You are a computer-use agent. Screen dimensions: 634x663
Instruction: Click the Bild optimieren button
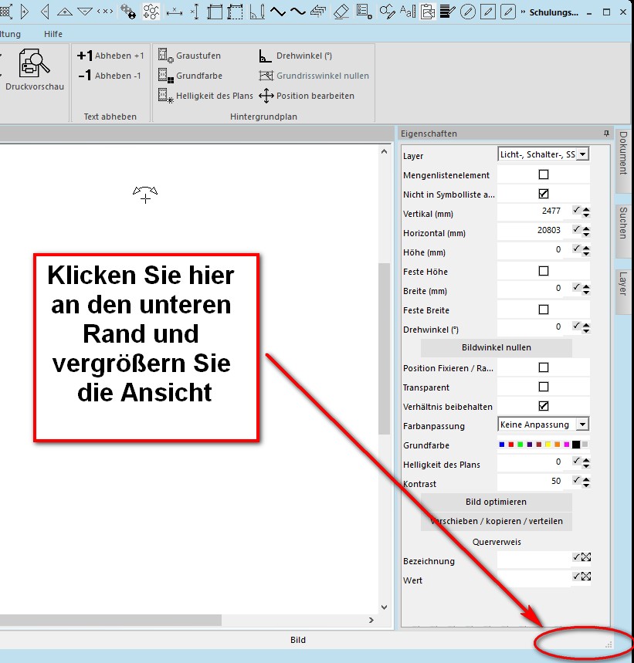tap(496, 502)
